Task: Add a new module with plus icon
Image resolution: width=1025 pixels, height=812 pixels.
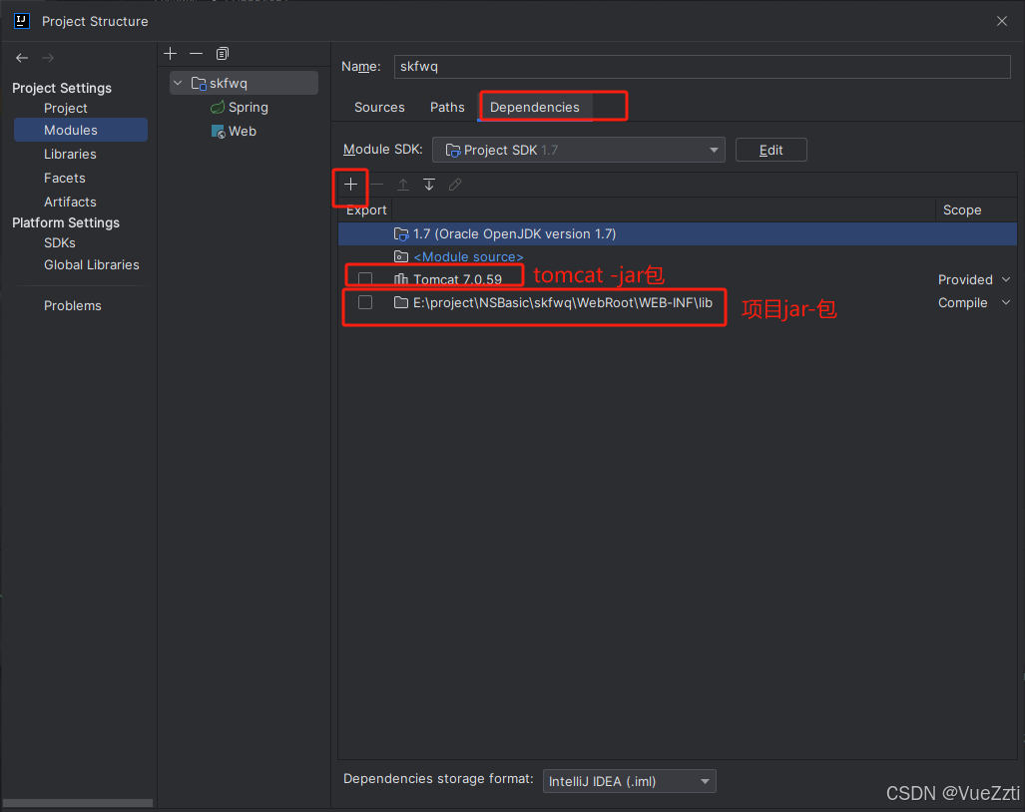Action: pyautogui.click(x=170, y=54)
